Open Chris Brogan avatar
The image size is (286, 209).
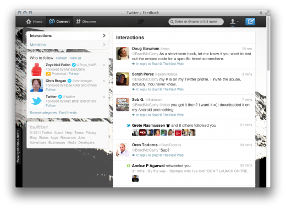[36, 85]
